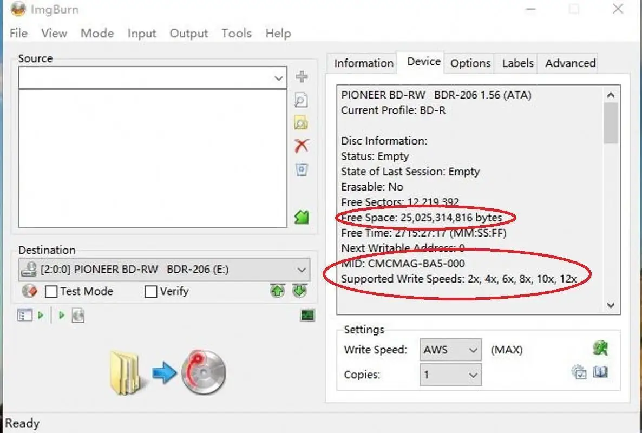Click the first small green play arrow
Screen dimensions: 642x433
pos(41,315)
